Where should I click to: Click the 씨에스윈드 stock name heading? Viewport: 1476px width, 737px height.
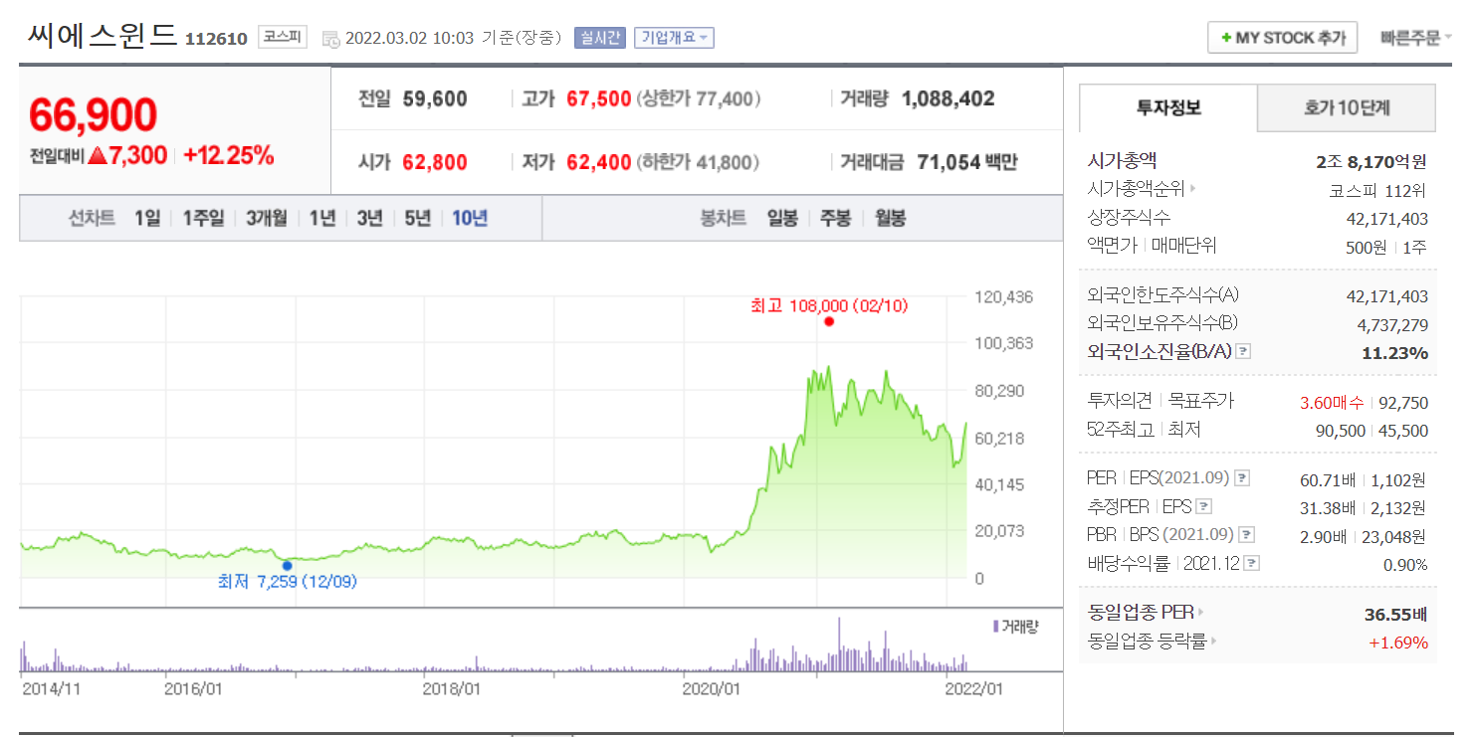103,36
